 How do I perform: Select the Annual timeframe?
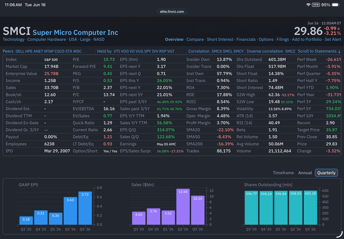tap(305, 173)
